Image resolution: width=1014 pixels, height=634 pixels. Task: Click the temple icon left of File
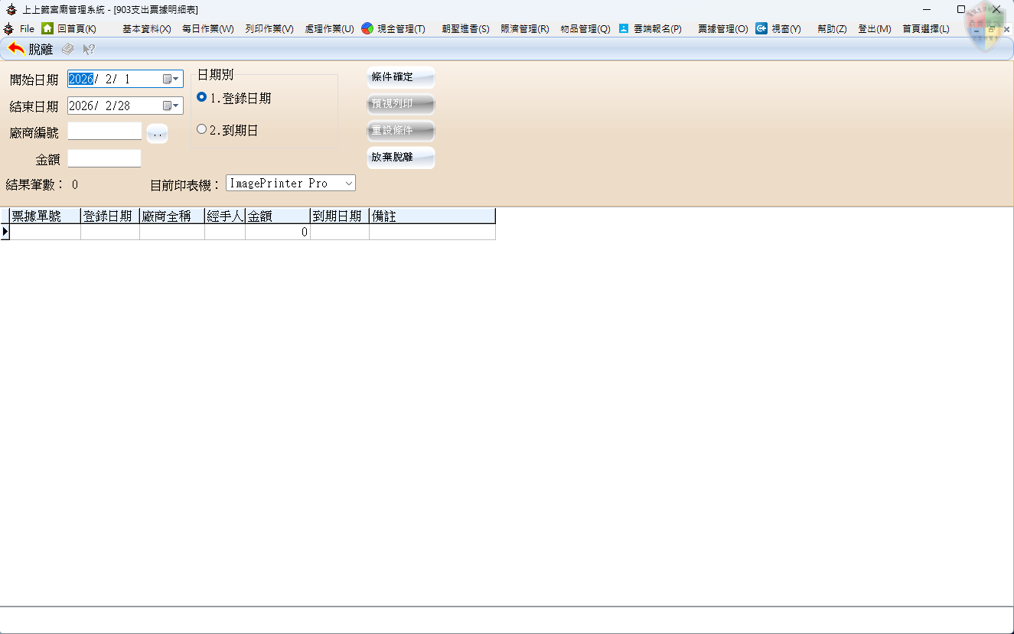point(8,28)
